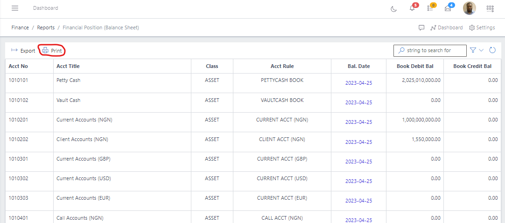The height and width of the screenshot is (223, 505).
Task: Select account number 1010202
Action: coord(18,139)
